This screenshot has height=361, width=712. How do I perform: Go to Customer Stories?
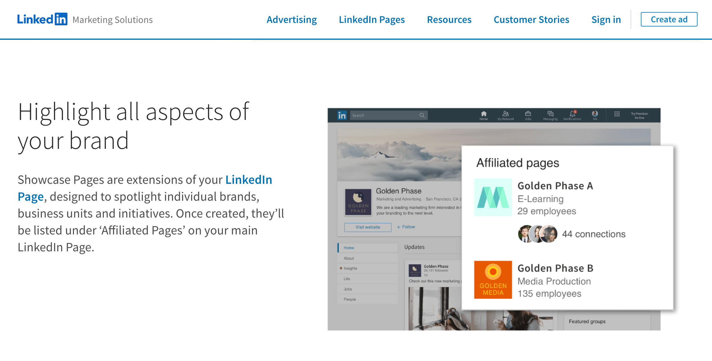531,20
